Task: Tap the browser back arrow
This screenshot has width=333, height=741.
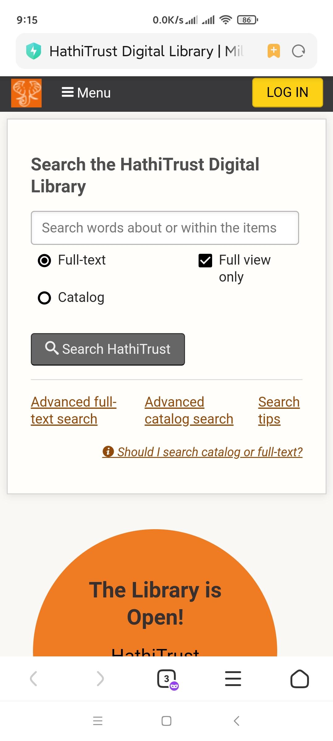Action: click(34, 679)
